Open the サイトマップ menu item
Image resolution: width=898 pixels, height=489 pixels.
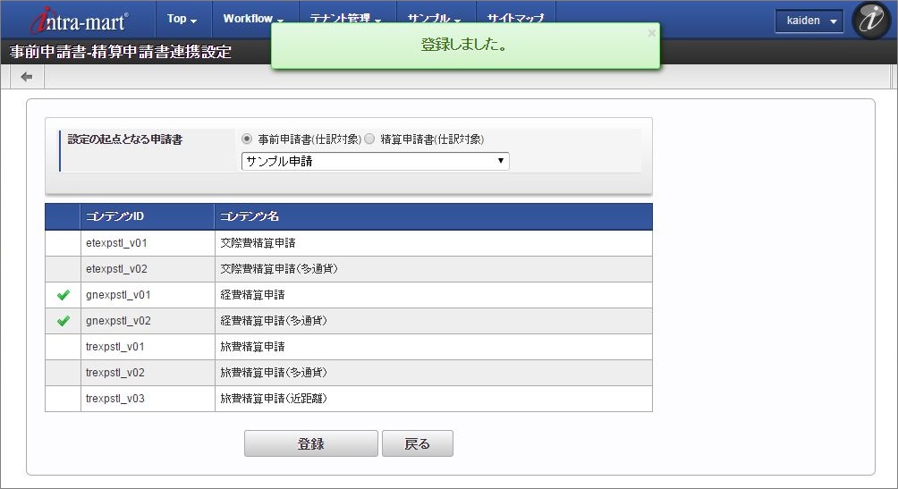pyautogui.click(x=515, y=19)
